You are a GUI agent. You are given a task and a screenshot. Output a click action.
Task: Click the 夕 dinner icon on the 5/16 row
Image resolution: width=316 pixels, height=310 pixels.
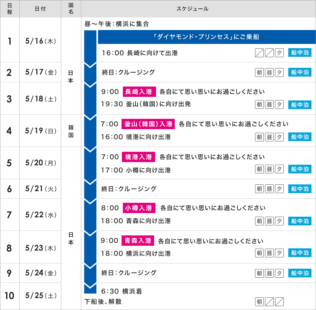tap(279, 53)
